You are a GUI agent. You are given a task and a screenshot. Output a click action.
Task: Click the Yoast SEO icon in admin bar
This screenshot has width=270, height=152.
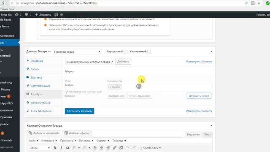click(56, 15)
